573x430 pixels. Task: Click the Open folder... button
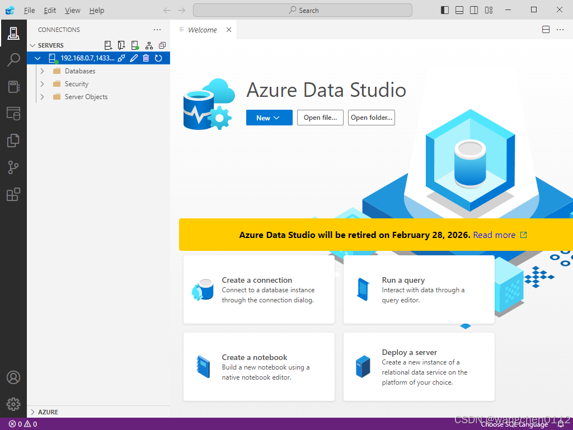tap(372, 118)
